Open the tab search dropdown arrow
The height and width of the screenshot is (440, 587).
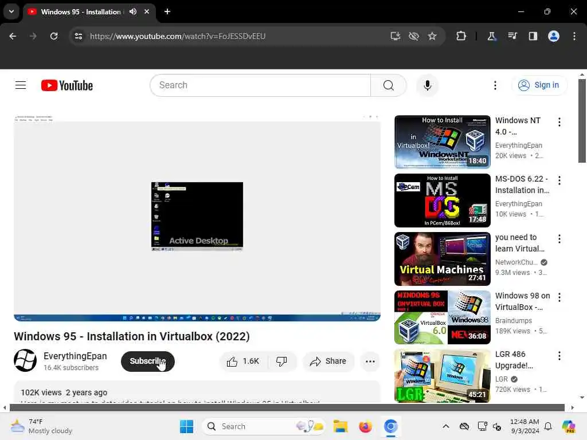tap(11, 11)
